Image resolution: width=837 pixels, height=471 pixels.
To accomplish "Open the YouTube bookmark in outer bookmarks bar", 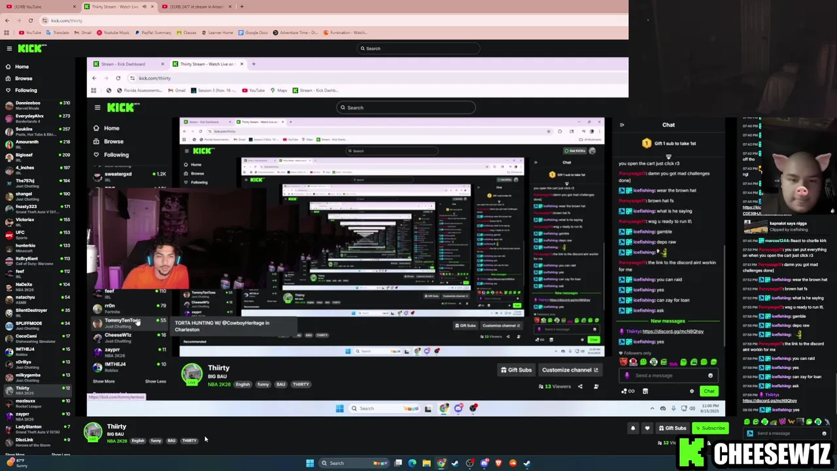I will 29,33.
